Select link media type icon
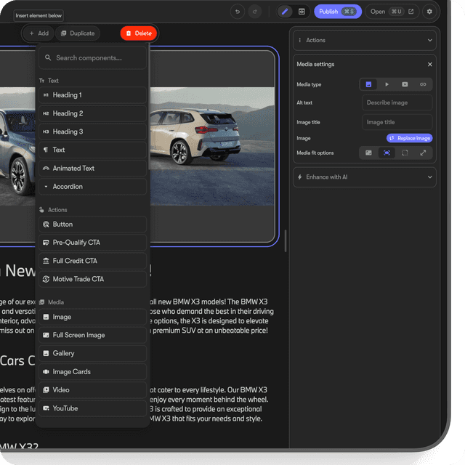465x465 pixels. point(423,84)
